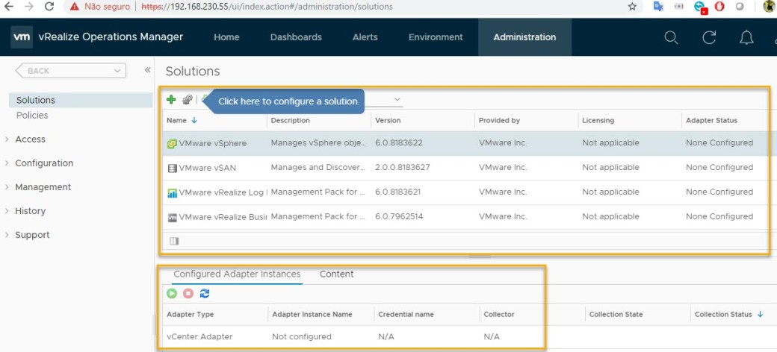
Task: Open the Policies link in sidebar
Action: [x=32, y=116]
